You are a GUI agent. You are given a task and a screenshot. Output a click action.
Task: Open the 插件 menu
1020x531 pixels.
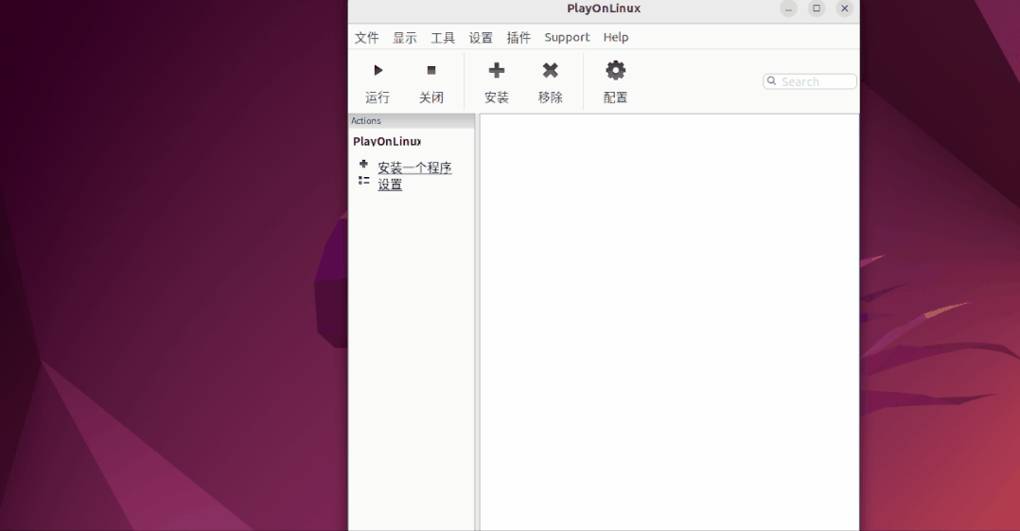519,37
